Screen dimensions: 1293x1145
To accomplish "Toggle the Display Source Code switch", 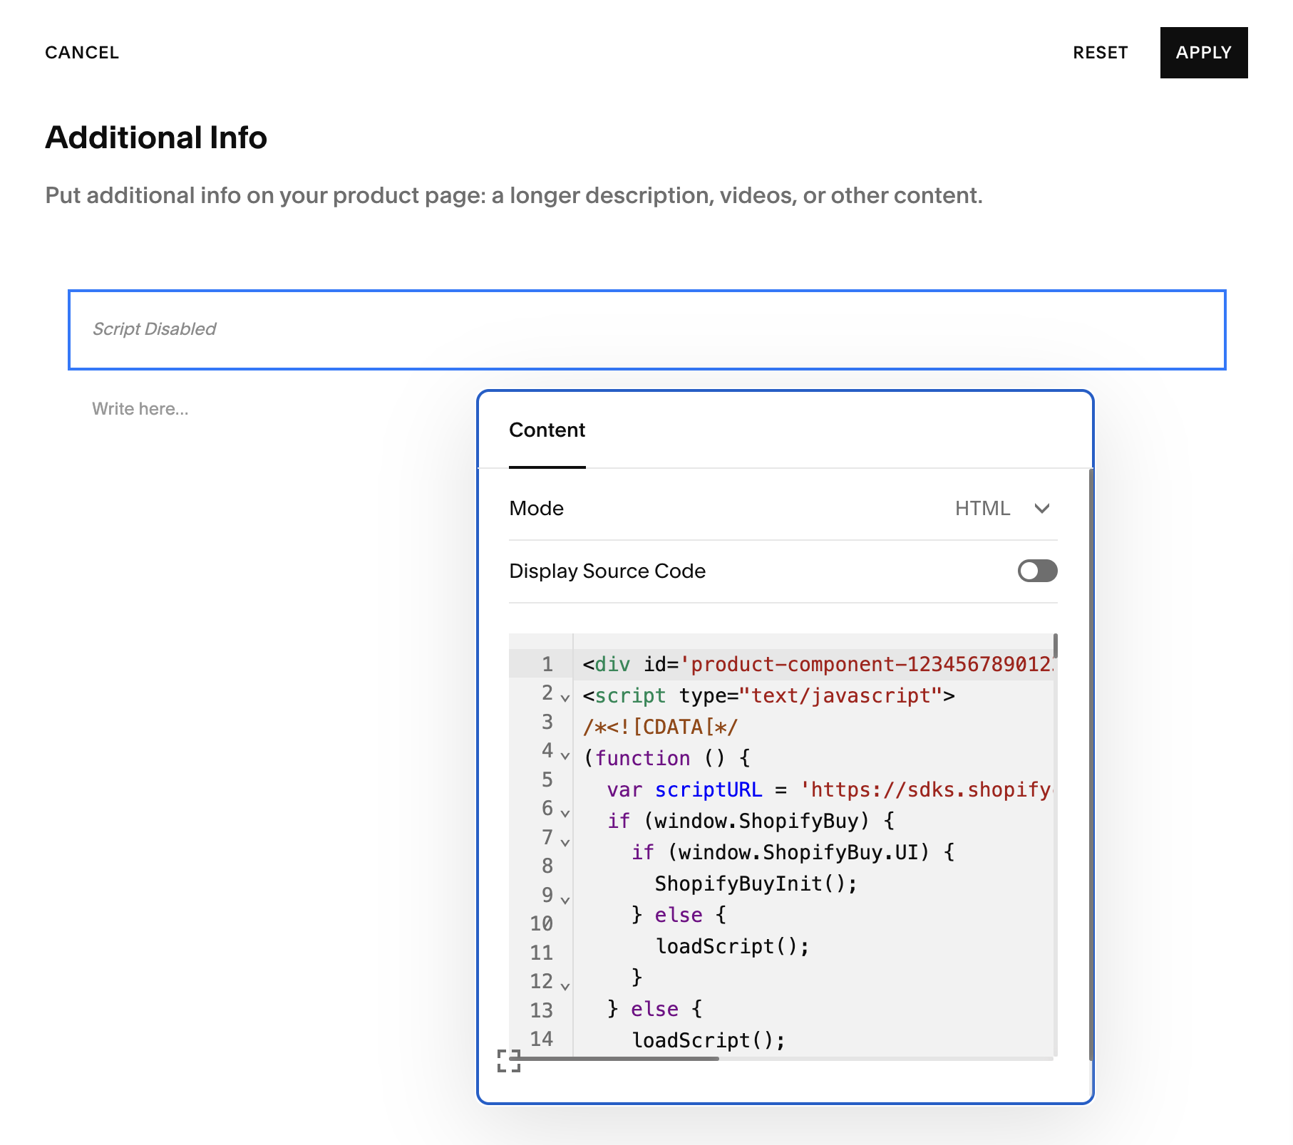I will (1037, 571).
